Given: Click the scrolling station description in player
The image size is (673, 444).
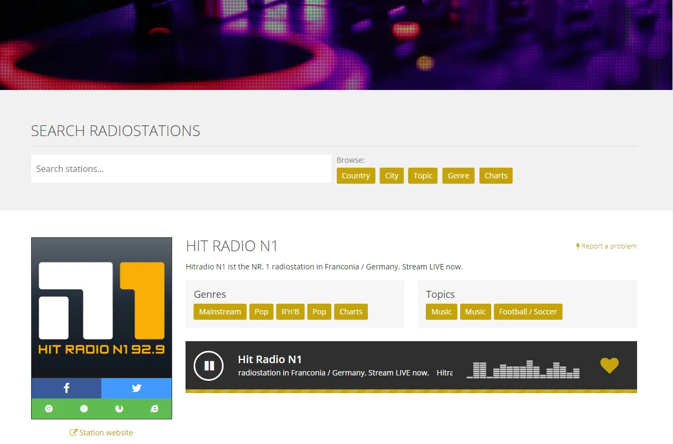Looking at the screenshot, I should (345, 373).
